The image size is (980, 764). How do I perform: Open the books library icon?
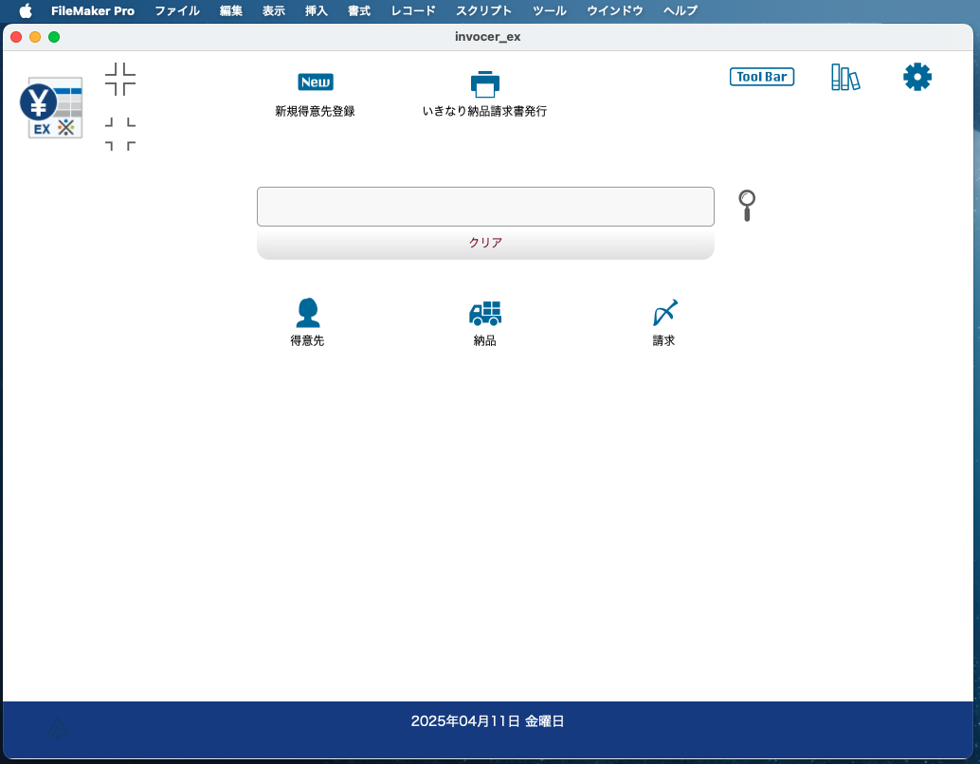click(844, 77)
